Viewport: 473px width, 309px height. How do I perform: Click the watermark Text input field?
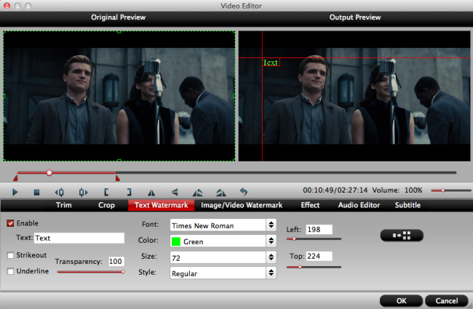click(x=79, y=238)
